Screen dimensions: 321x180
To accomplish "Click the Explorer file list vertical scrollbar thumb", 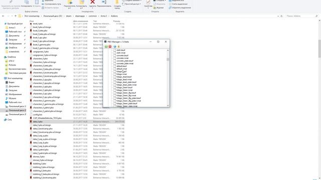I will (319, 48).
